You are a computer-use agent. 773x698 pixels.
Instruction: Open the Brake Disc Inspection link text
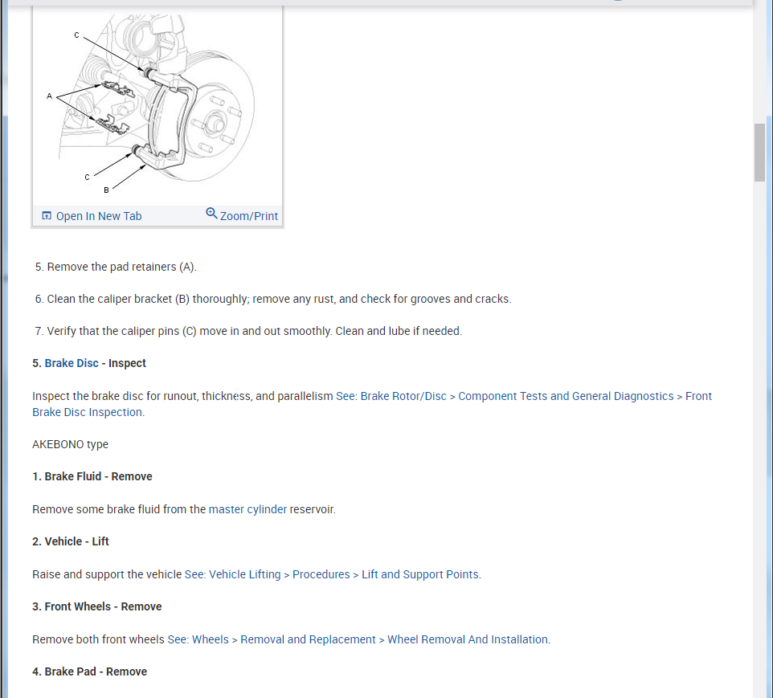point(87,412)
